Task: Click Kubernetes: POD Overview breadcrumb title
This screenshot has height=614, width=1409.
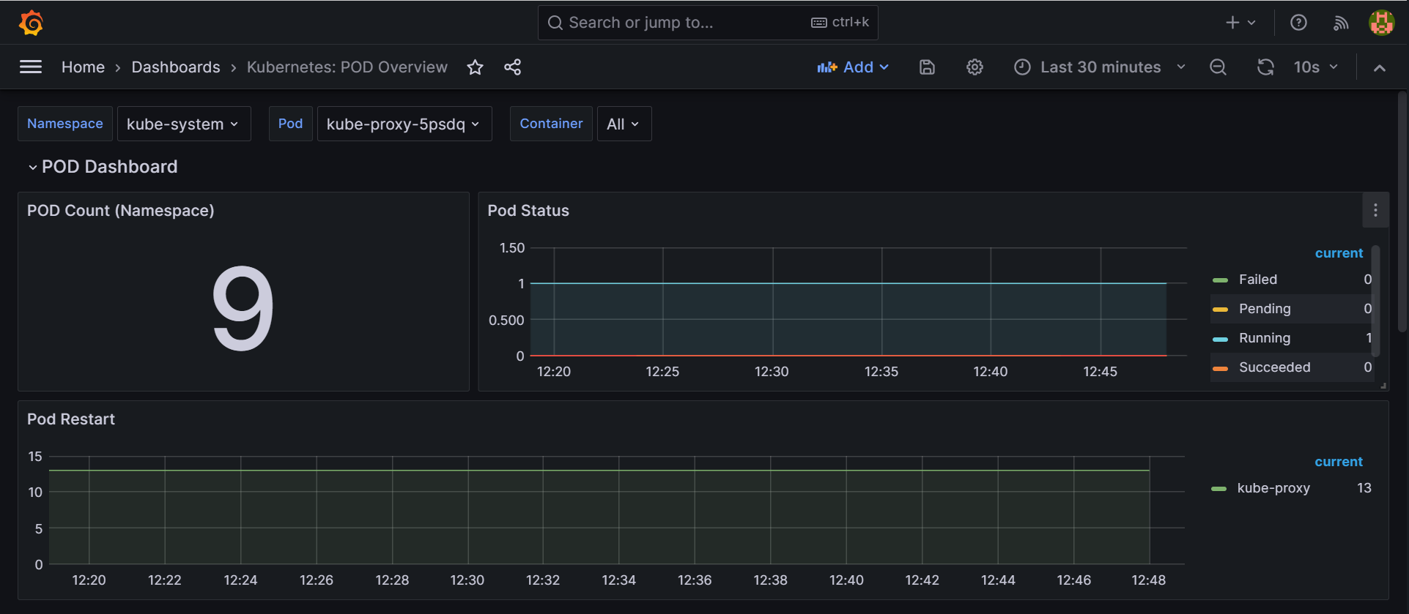Action: 347,67
